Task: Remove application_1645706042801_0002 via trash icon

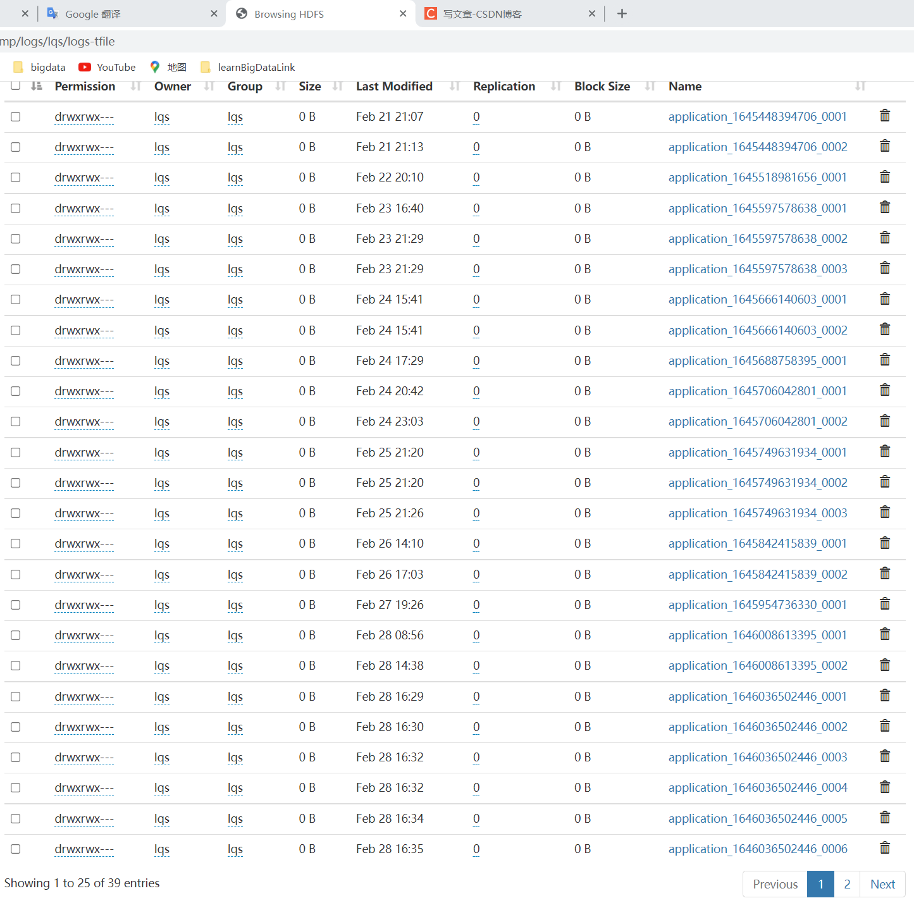Action: (885, 421)
